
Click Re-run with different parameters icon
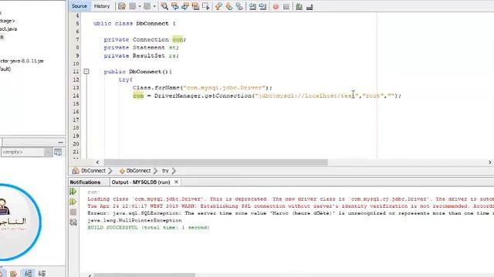point(73,202)
